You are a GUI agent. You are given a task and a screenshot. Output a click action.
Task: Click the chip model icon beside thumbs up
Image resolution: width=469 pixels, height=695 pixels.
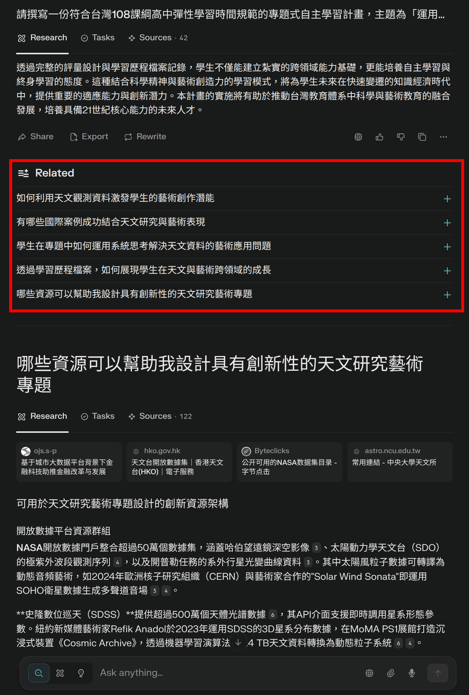[358, 137]
